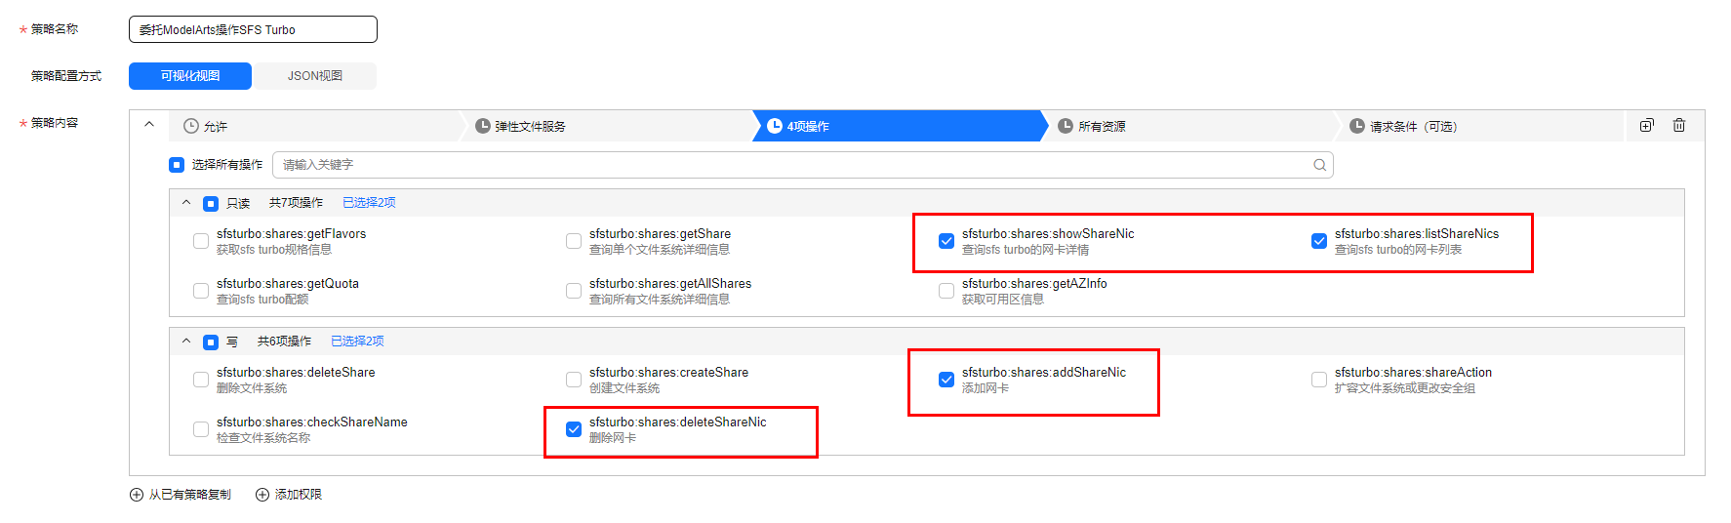Click 已选择2项 in 只读 group
Screen dimensions: 1731x523
(x=369, y=203)
